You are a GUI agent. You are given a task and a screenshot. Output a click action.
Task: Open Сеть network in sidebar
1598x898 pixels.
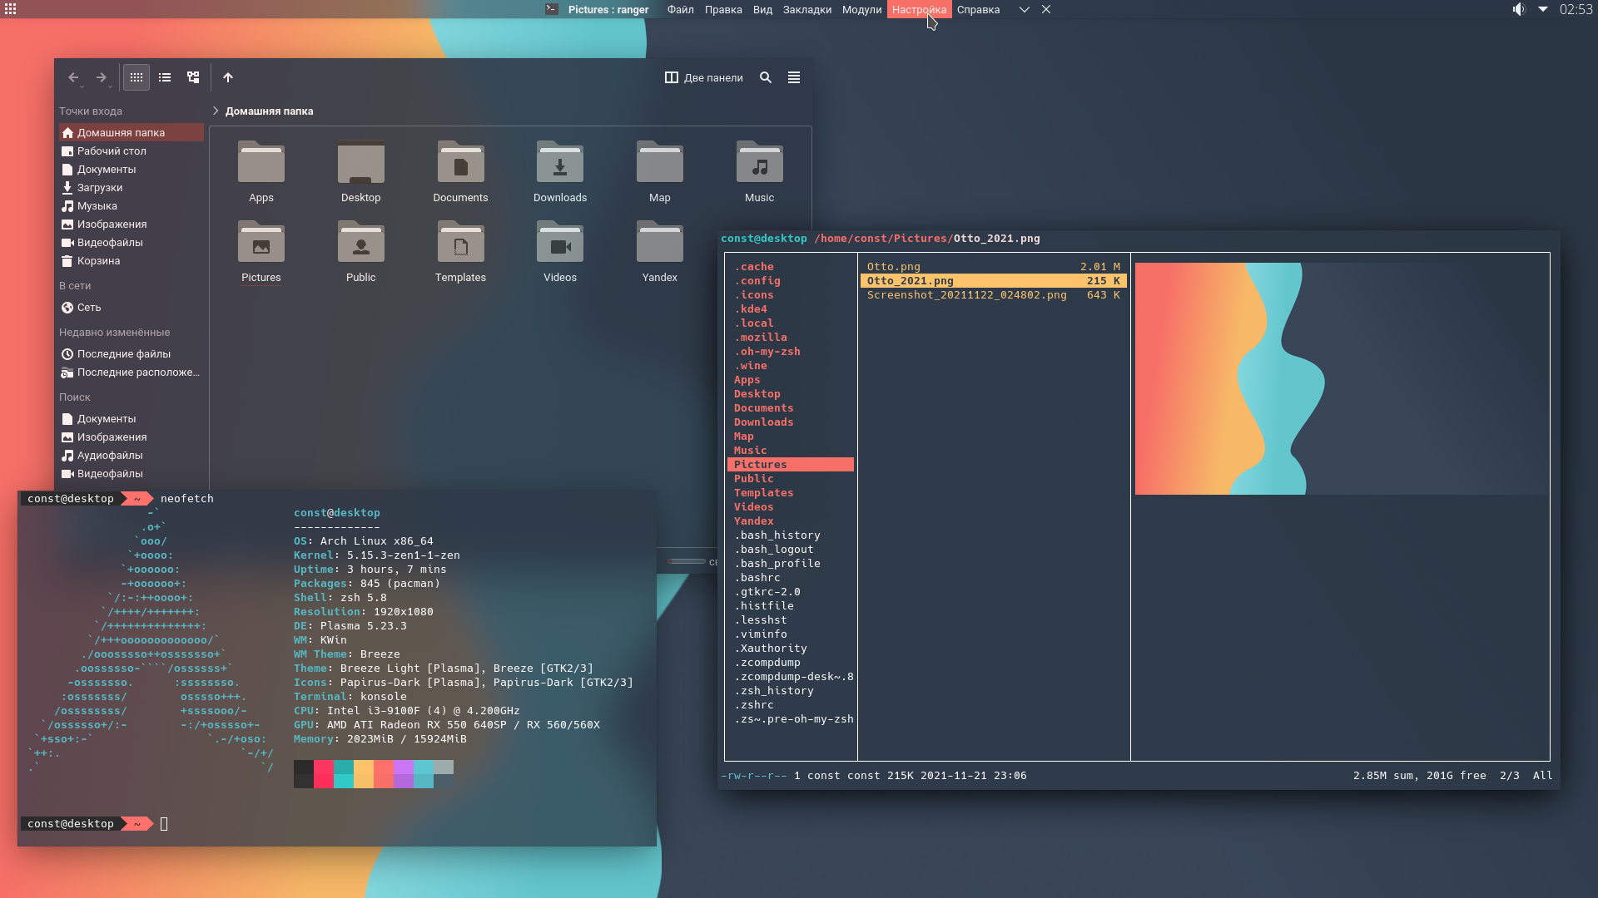tap(132, 307)
